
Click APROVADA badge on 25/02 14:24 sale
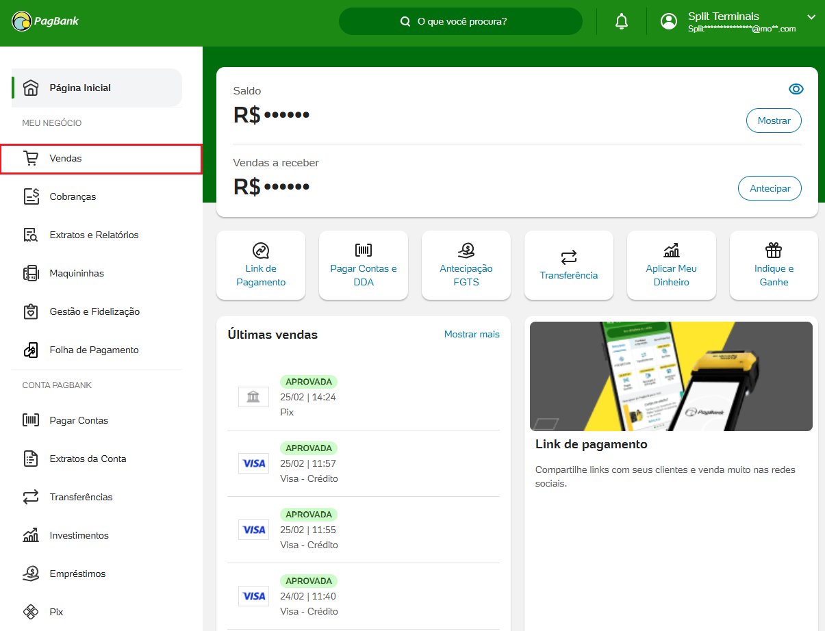tap(309, 382)
